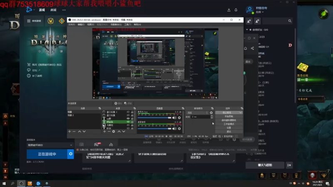Adjust the first mixer channel volume slider
The image size is (333, 187).
click(x=154, y=118)
